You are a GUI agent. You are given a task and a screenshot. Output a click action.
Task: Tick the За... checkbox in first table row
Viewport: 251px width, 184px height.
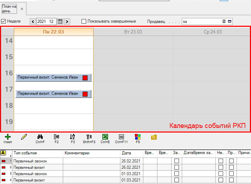click(x=177, y=161)
